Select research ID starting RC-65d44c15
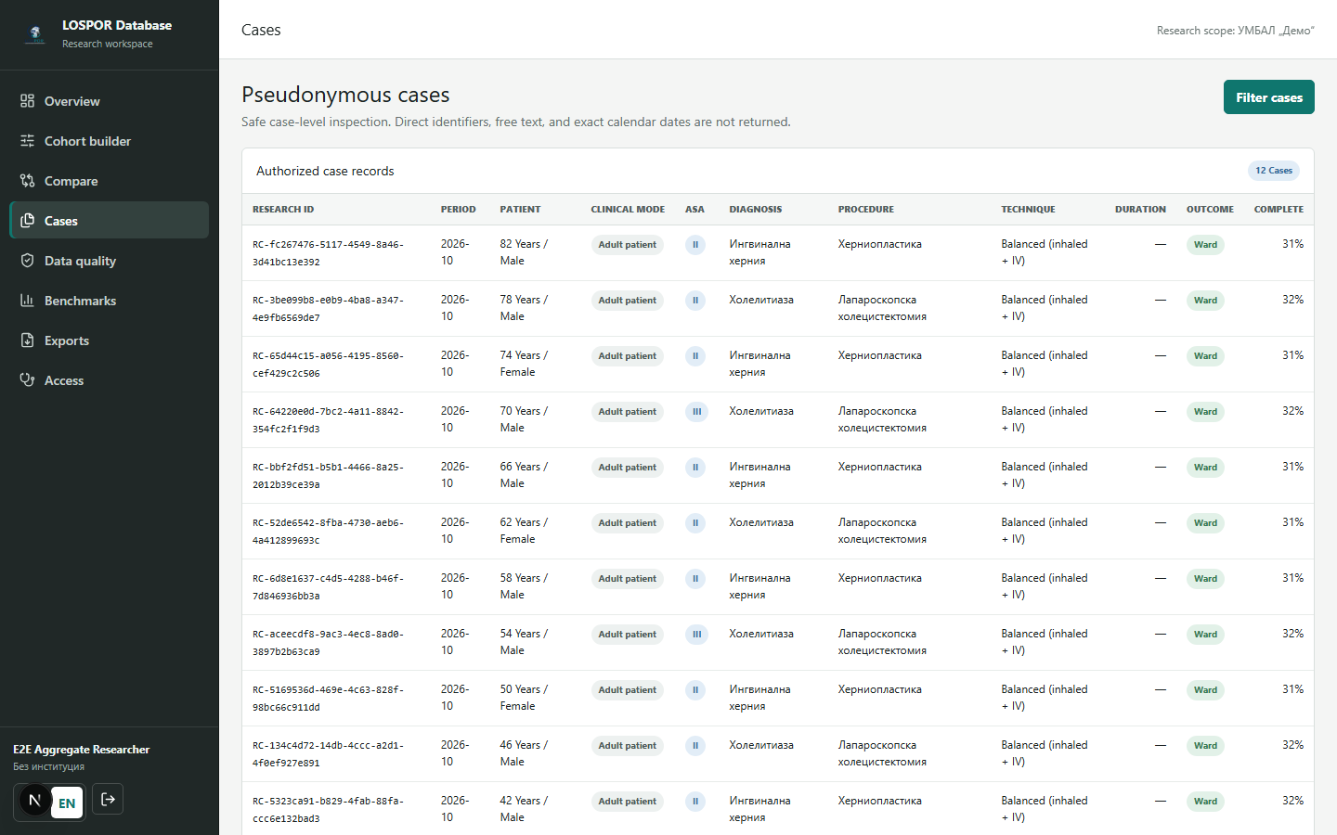The image size is (1337, 835). click(x=328, y=365)
